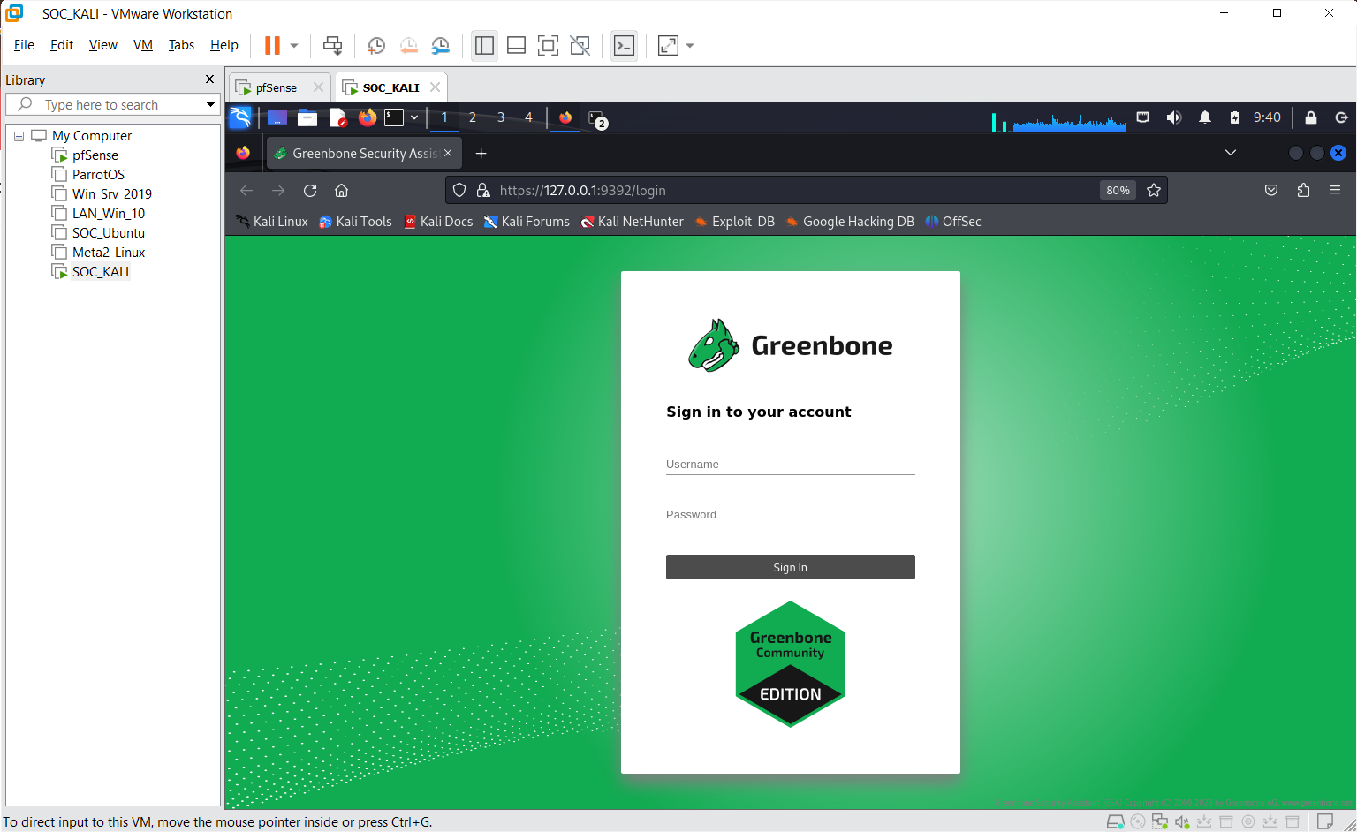Open the Kali notifications bell icon
This screenshot has width=1357, height=832.
click(1205, 117)
